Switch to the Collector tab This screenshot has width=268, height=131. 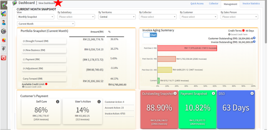tap(214, 3)
